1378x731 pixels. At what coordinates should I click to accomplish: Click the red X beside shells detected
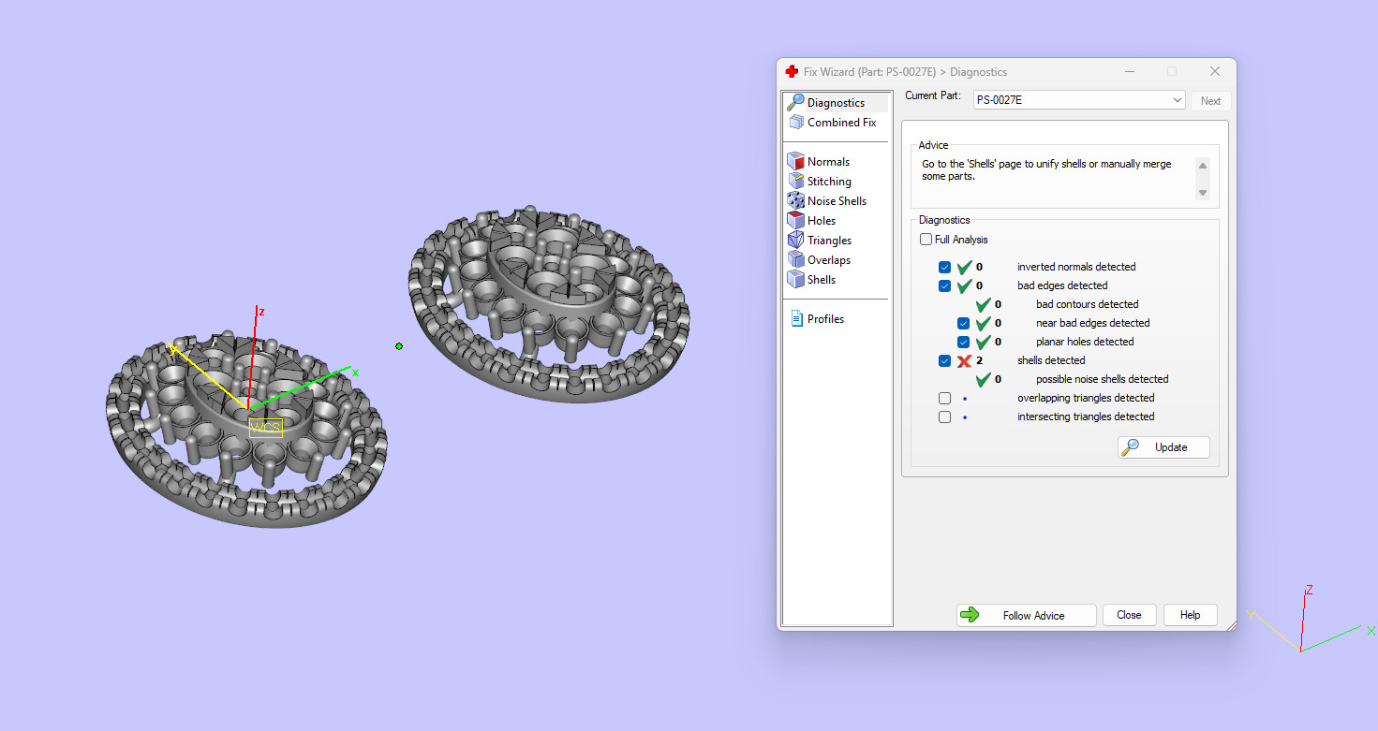click(x=964, y=360)
